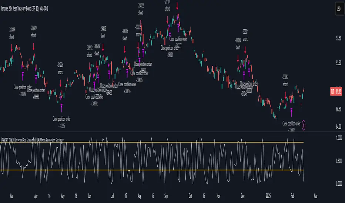Click the Dec date label

pos(243,196)
